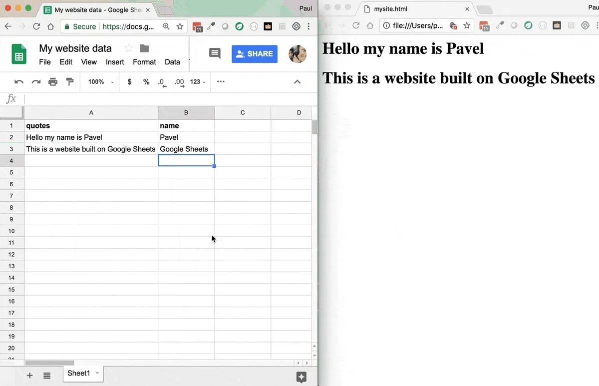Click the undo arrow icon
Image resolution: width=599 pixels, height=386 pixels.
[19, 82]
